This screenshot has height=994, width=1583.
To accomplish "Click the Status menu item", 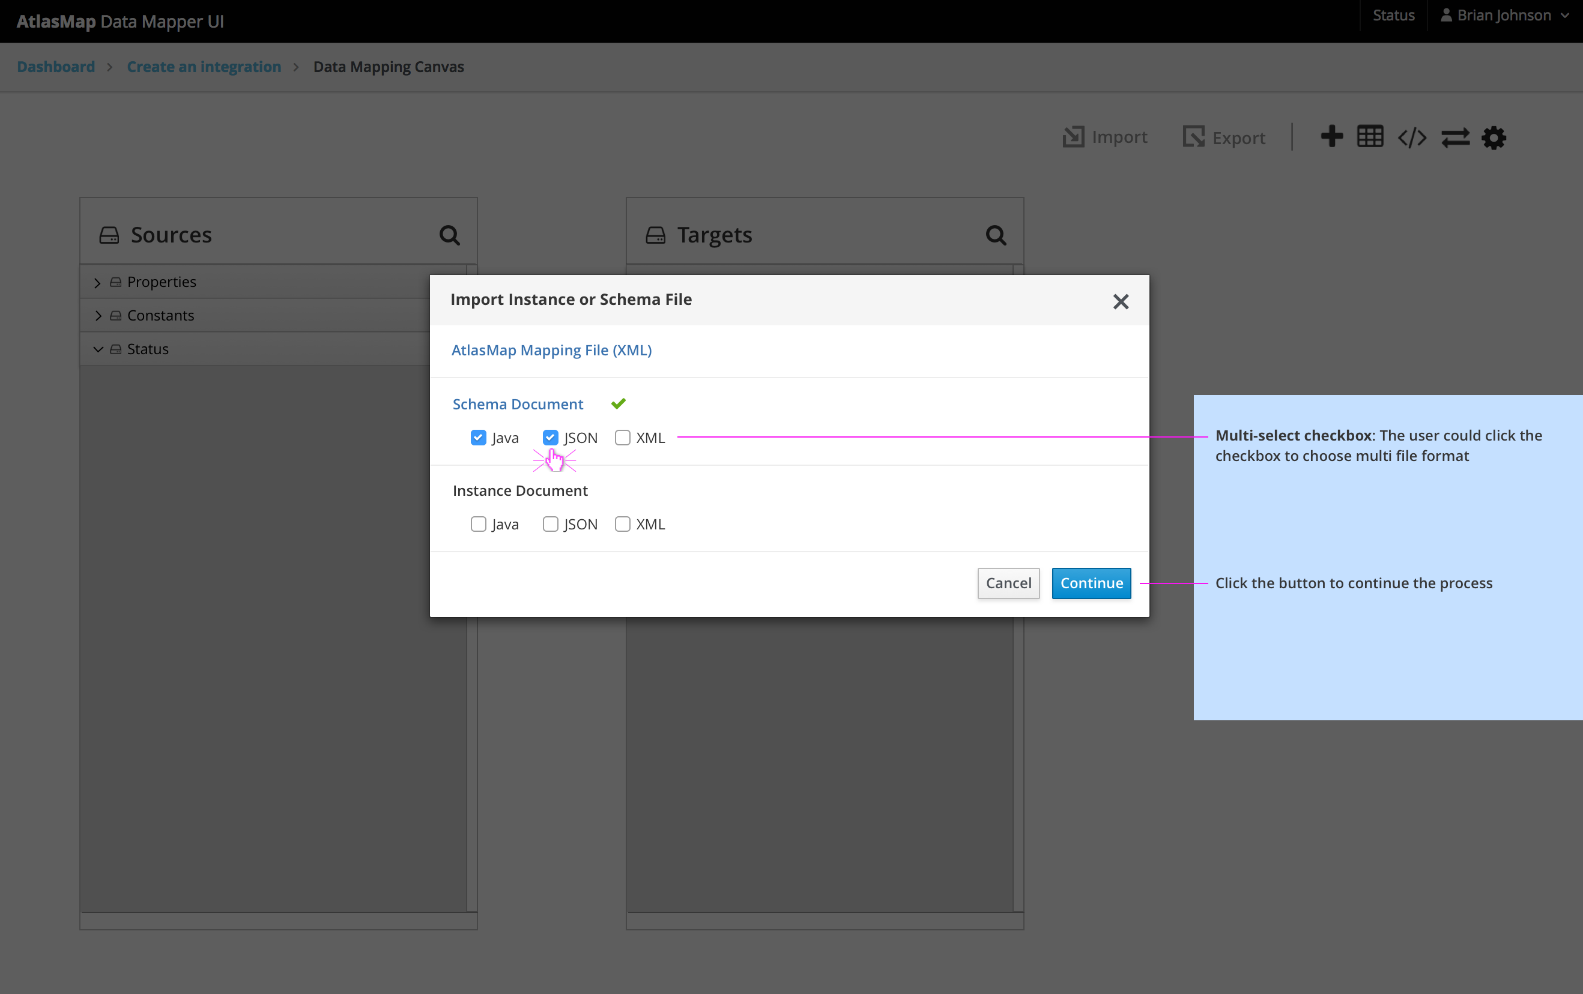I will click(x=1393, y=14).
